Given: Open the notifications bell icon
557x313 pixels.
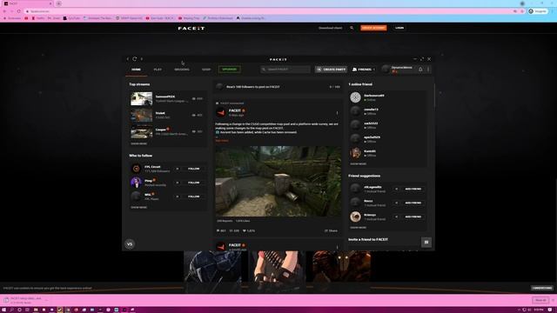Looking at the screenshot, I should pos(420,70).
